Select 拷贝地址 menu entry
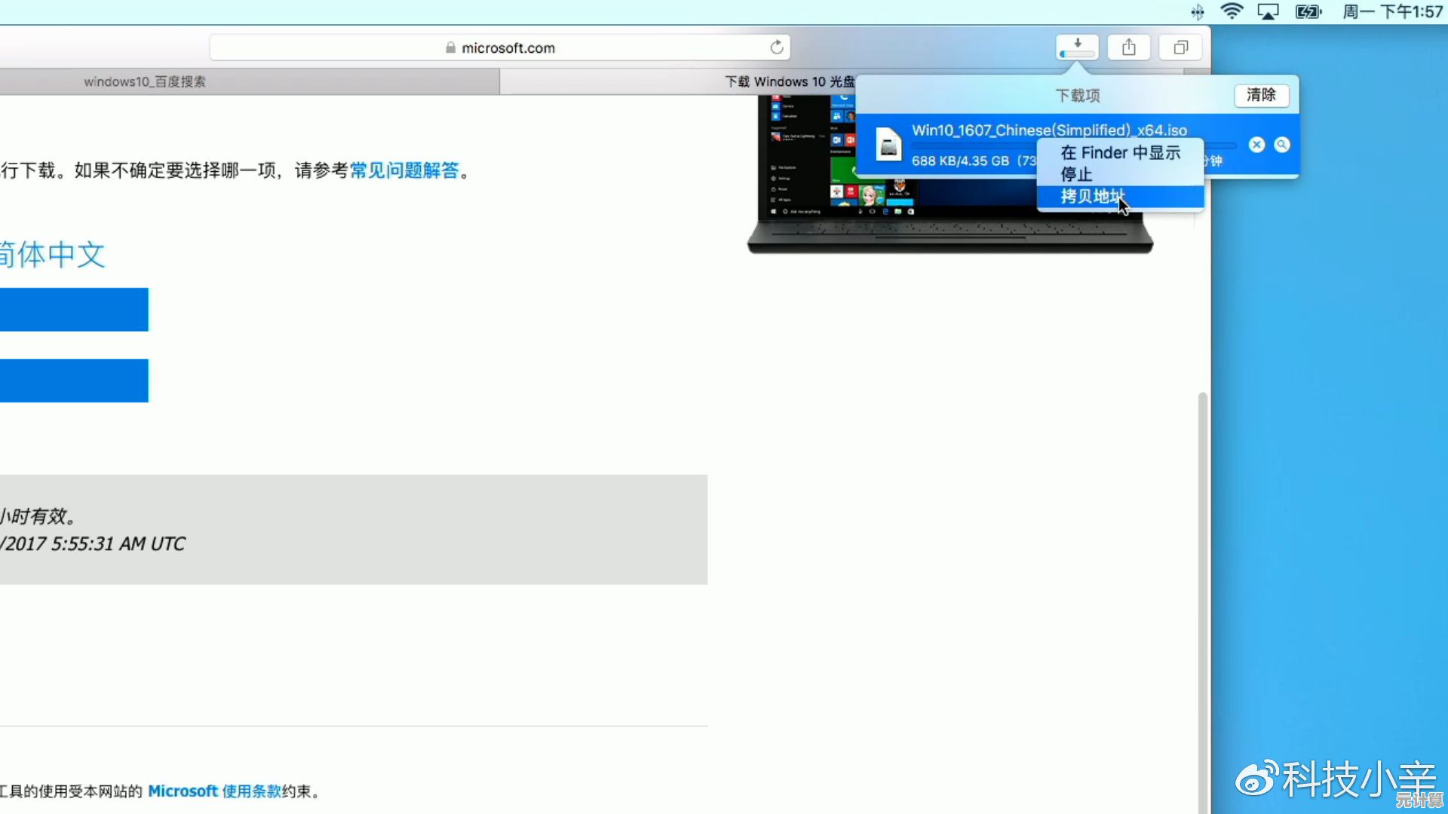This screenshot has height=814, width=1448. click(x=1091, y=197)
